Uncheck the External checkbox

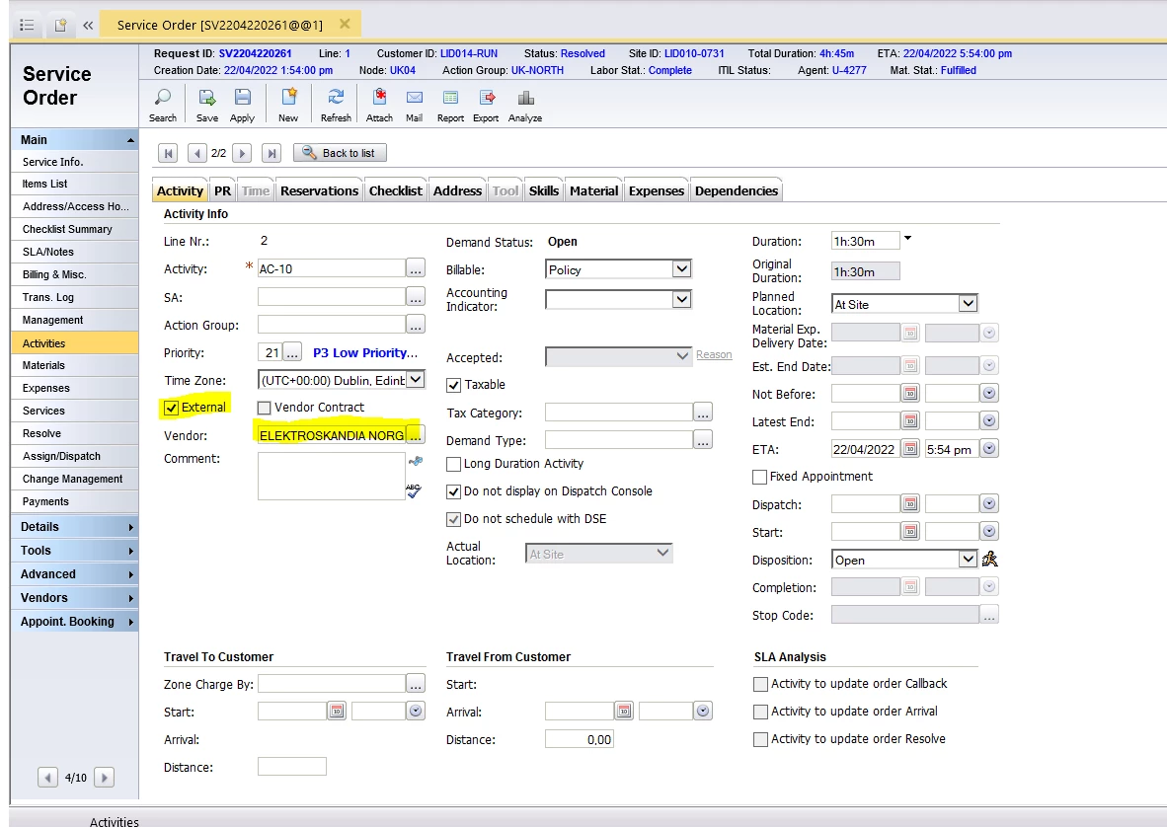pos(172,408)
